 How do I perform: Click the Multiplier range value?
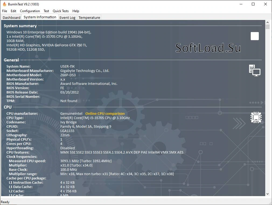117,174
